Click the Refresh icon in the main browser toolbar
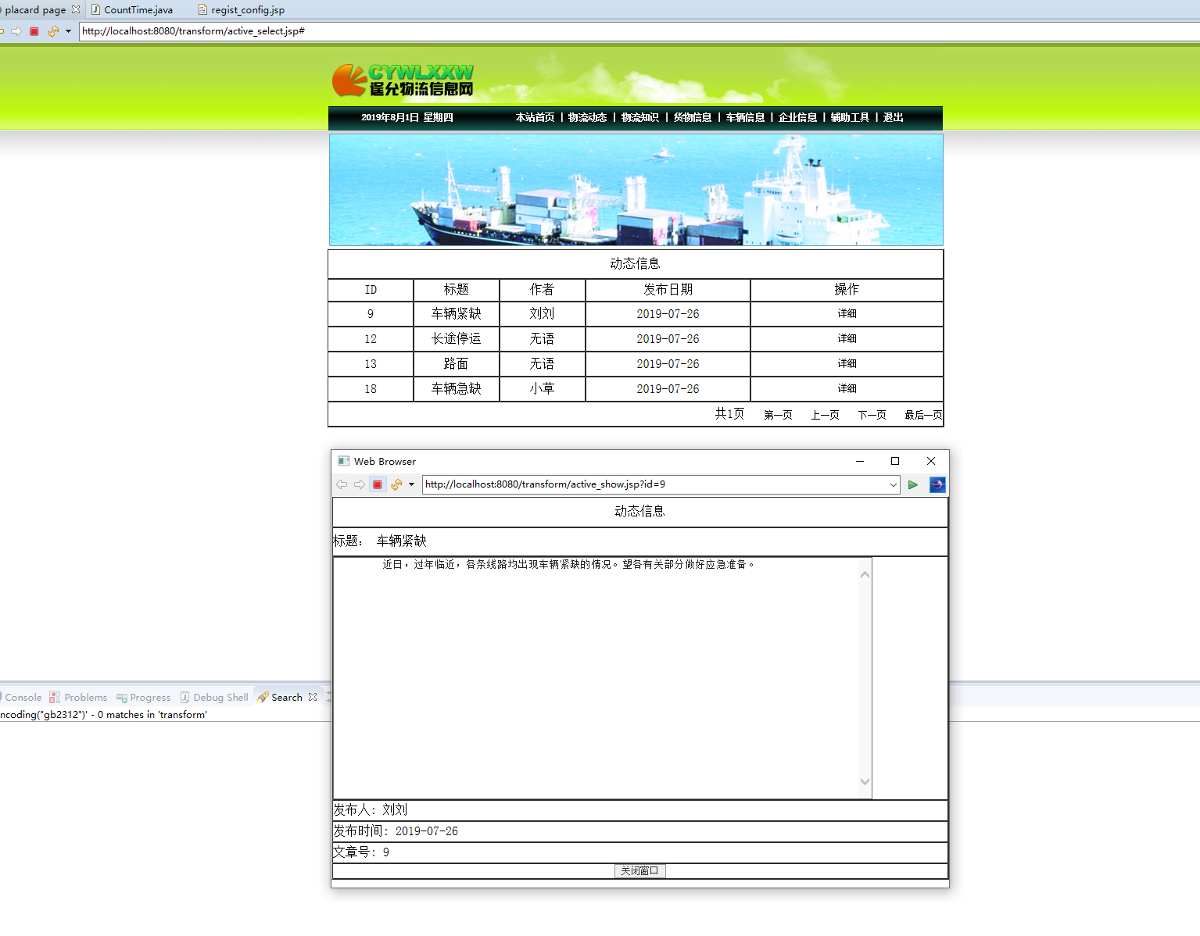 tap(53, 31)
